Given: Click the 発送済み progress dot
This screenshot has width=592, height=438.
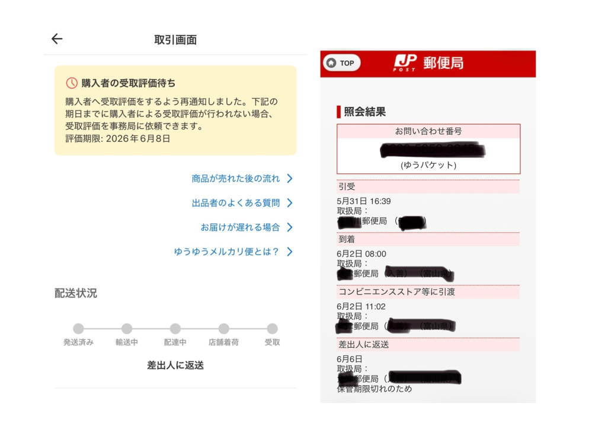Looking at the screenshot, I should coord(78,328).
